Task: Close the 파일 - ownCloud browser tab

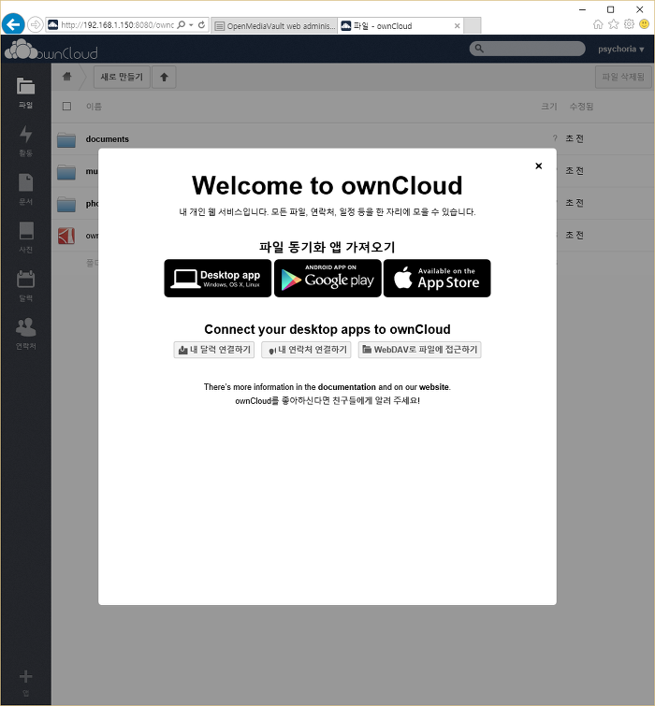Action: (457, 25)
